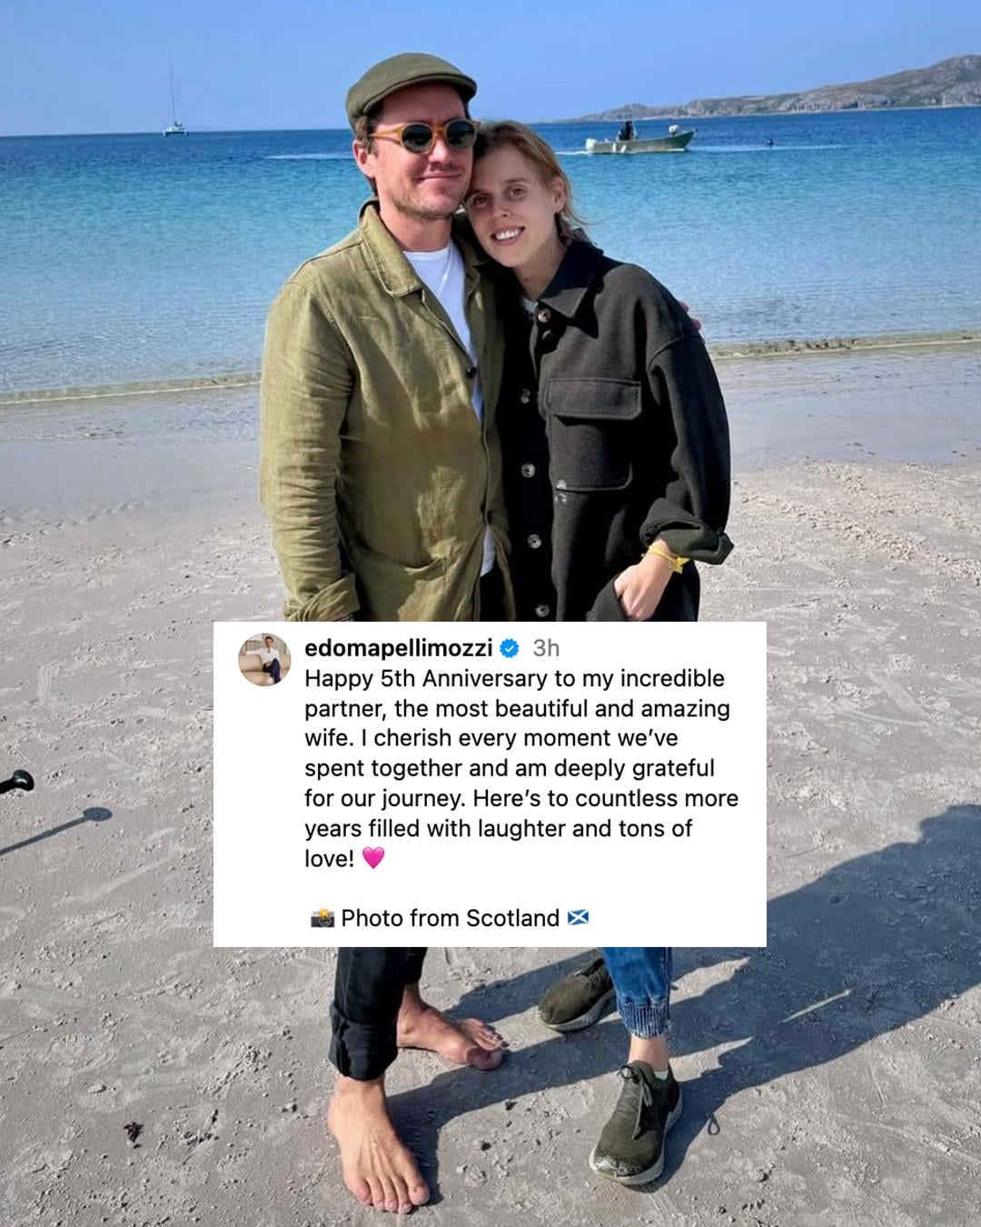Click the green sneaker in the foreground

(x=635, y=1119)
